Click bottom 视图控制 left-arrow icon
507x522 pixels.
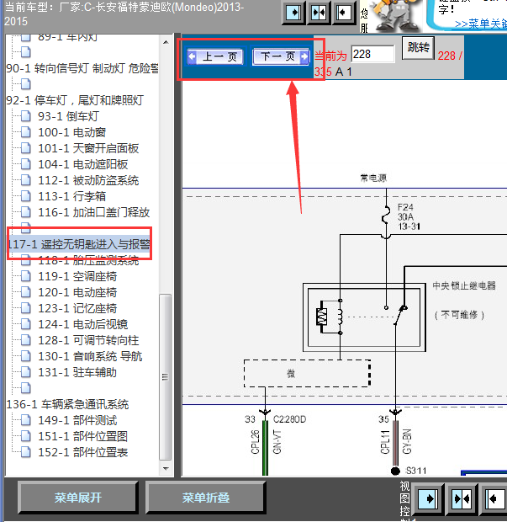494,498
